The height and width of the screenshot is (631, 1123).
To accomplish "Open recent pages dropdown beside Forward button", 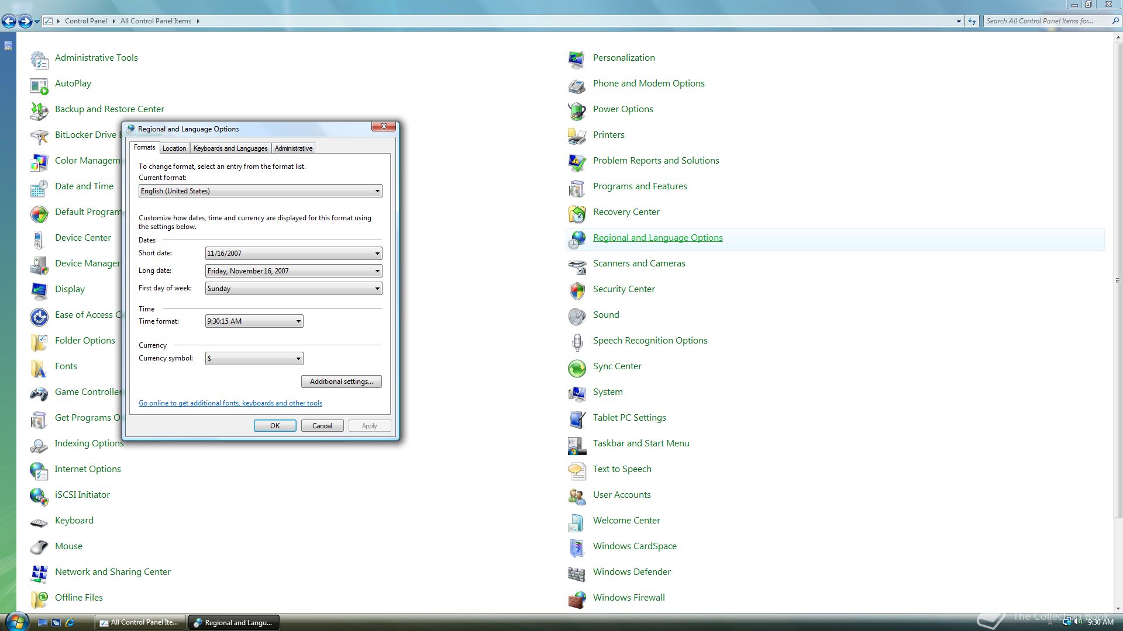I will click(x=37, y=22).
